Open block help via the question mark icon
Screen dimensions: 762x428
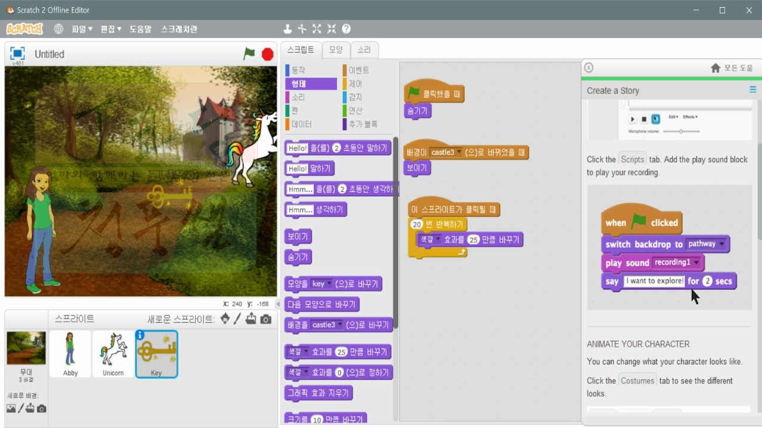(348, 28)
